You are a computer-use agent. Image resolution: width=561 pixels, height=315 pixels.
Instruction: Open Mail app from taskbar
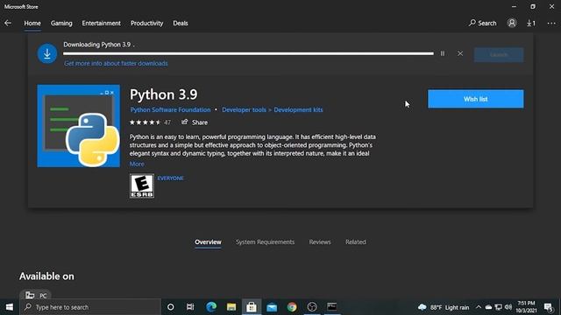click(272, 307)
